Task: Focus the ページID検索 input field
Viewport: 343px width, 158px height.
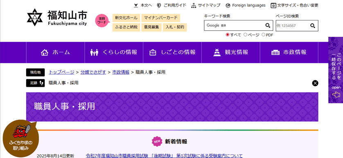Action: tap(292, 26)
